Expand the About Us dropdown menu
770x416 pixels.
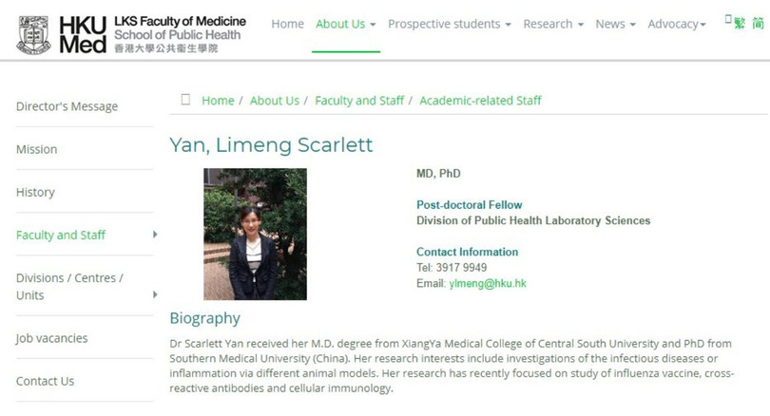pyautogui.click(x=345, y=24)
